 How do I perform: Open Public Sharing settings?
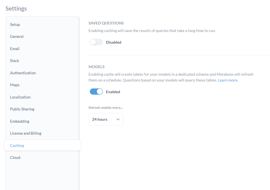click(22, 109)
